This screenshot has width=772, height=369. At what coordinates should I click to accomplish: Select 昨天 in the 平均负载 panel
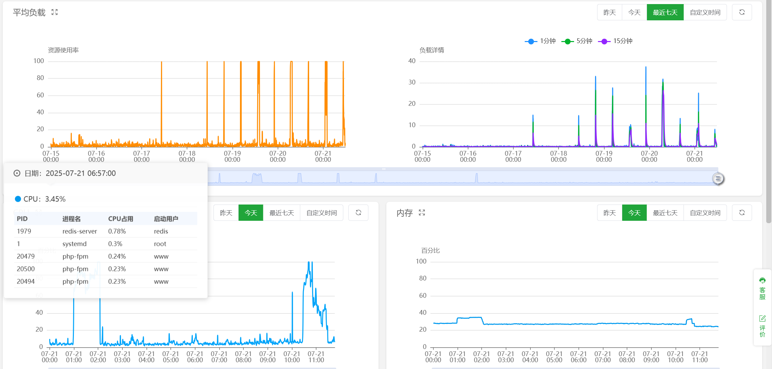pyautogui.click(x=609, y=12)
